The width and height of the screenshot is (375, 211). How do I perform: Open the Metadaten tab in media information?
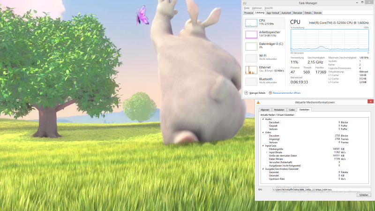(279, 110)
